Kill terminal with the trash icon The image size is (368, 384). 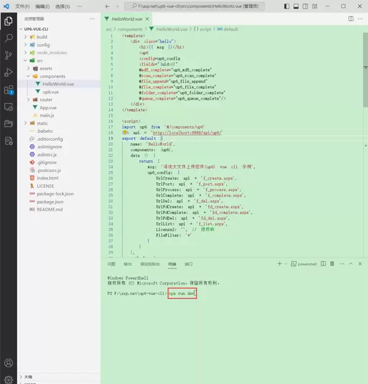click(332, 264)
